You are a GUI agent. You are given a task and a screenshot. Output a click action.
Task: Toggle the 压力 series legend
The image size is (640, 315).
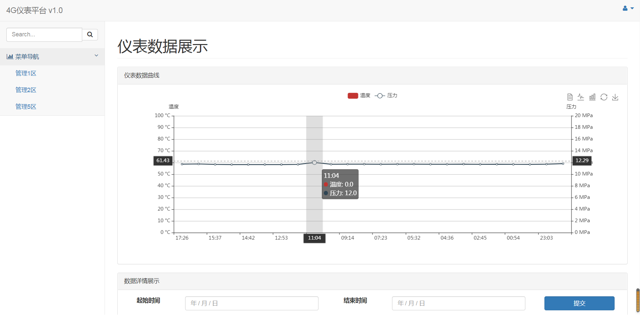[x=392, y=96]
